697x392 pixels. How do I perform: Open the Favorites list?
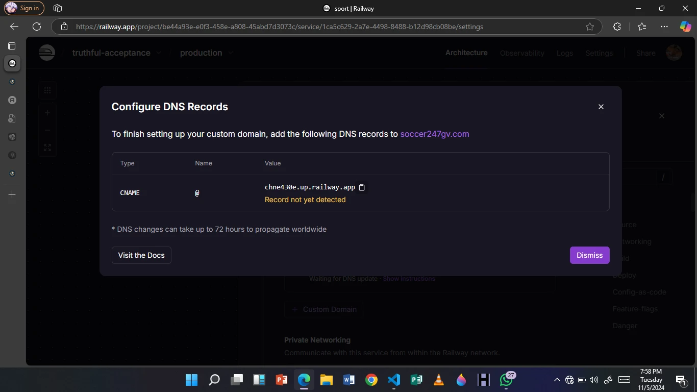tap(642, 27)
